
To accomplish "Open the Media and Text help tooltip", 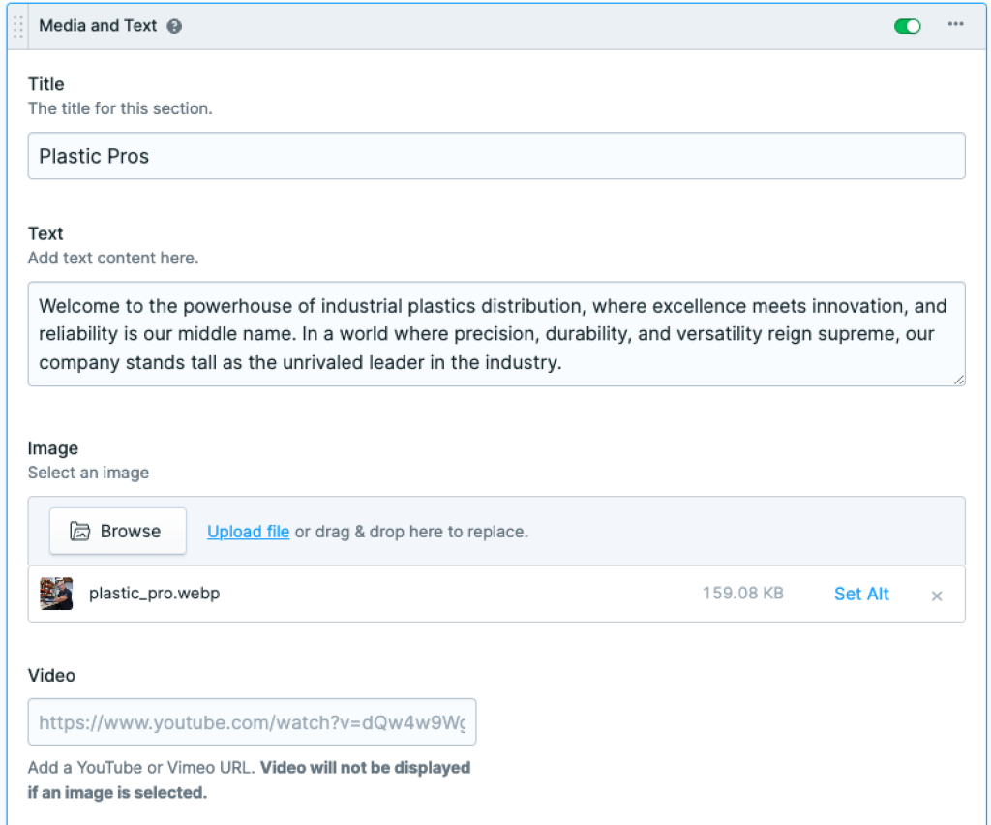I will pyautogui.click(x=174, y=26).
